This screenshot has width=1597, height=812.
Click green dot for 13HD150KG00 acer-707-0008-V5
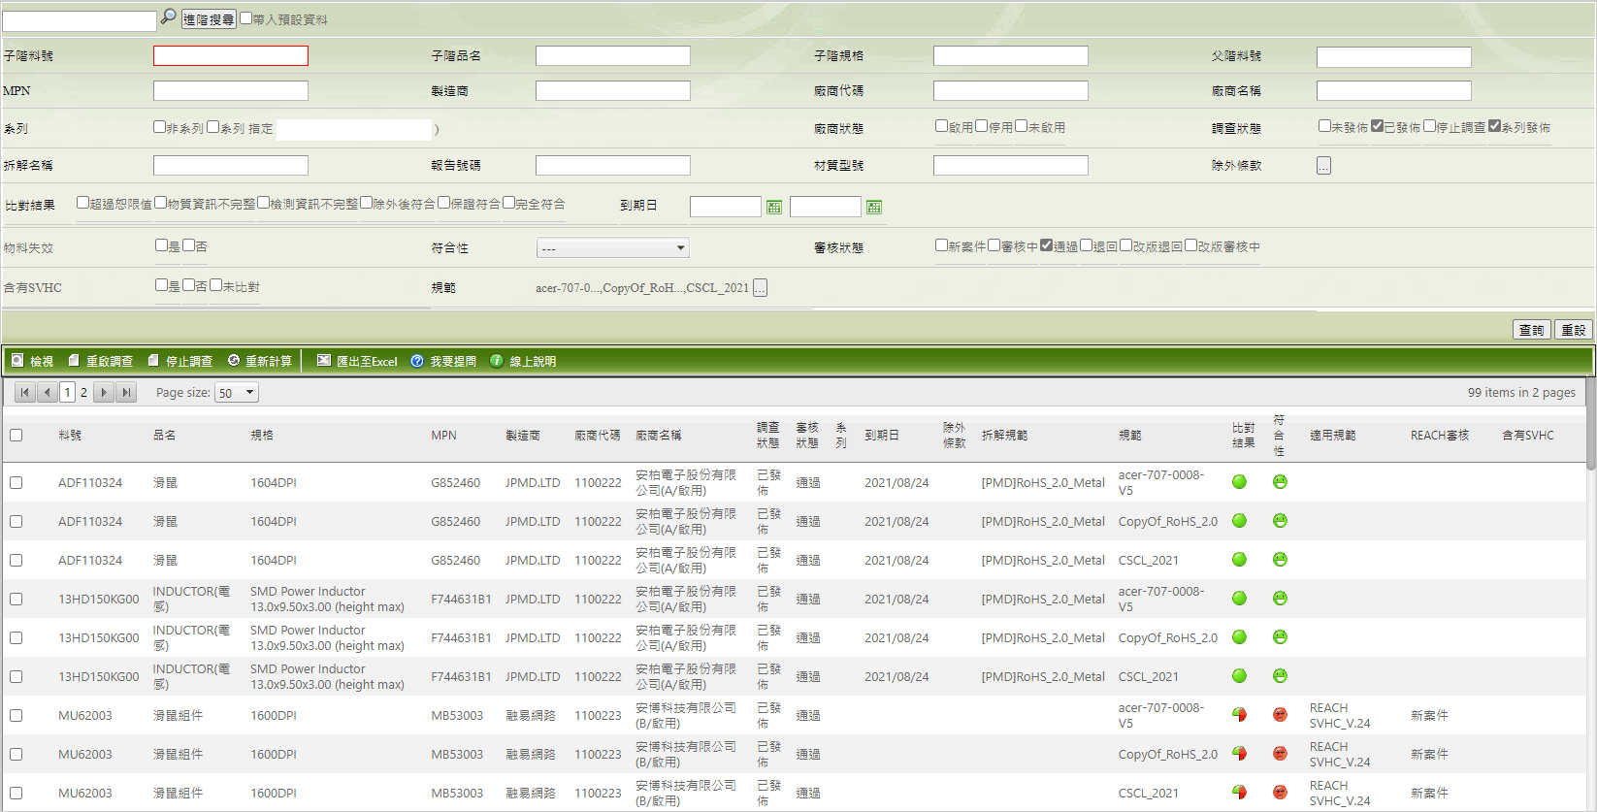1239,599
